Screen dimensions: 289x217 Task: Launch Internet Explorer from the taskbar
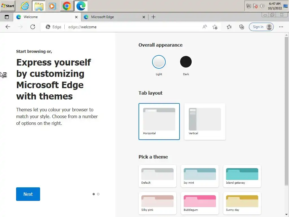pos(25,6)
